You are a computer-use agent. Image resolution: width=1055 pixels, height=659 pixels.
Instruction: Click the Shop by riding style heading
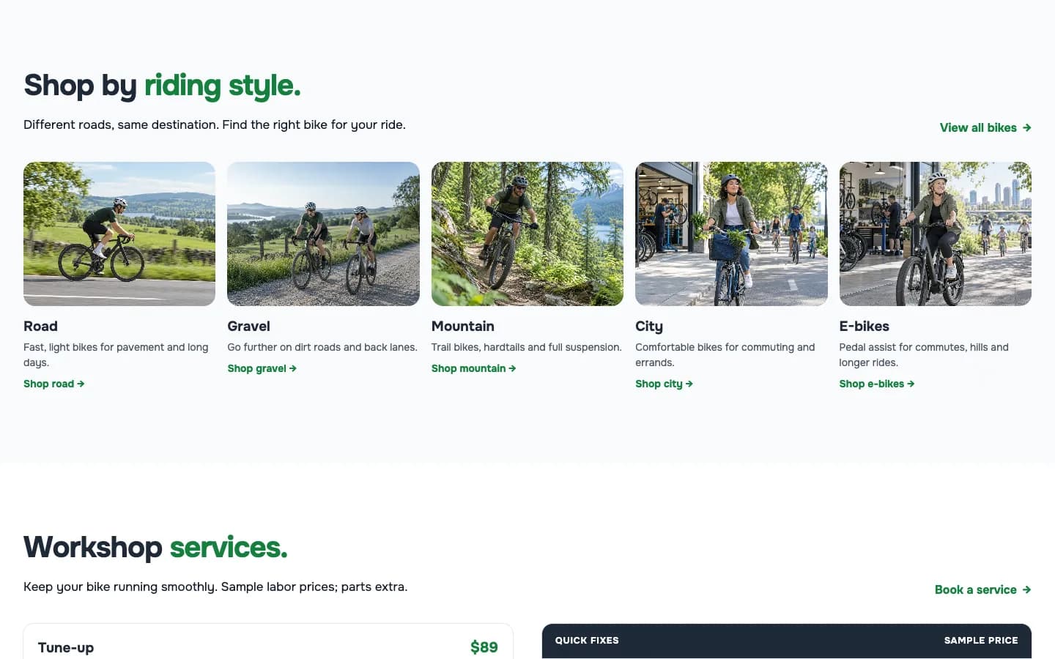coord(162,86)
